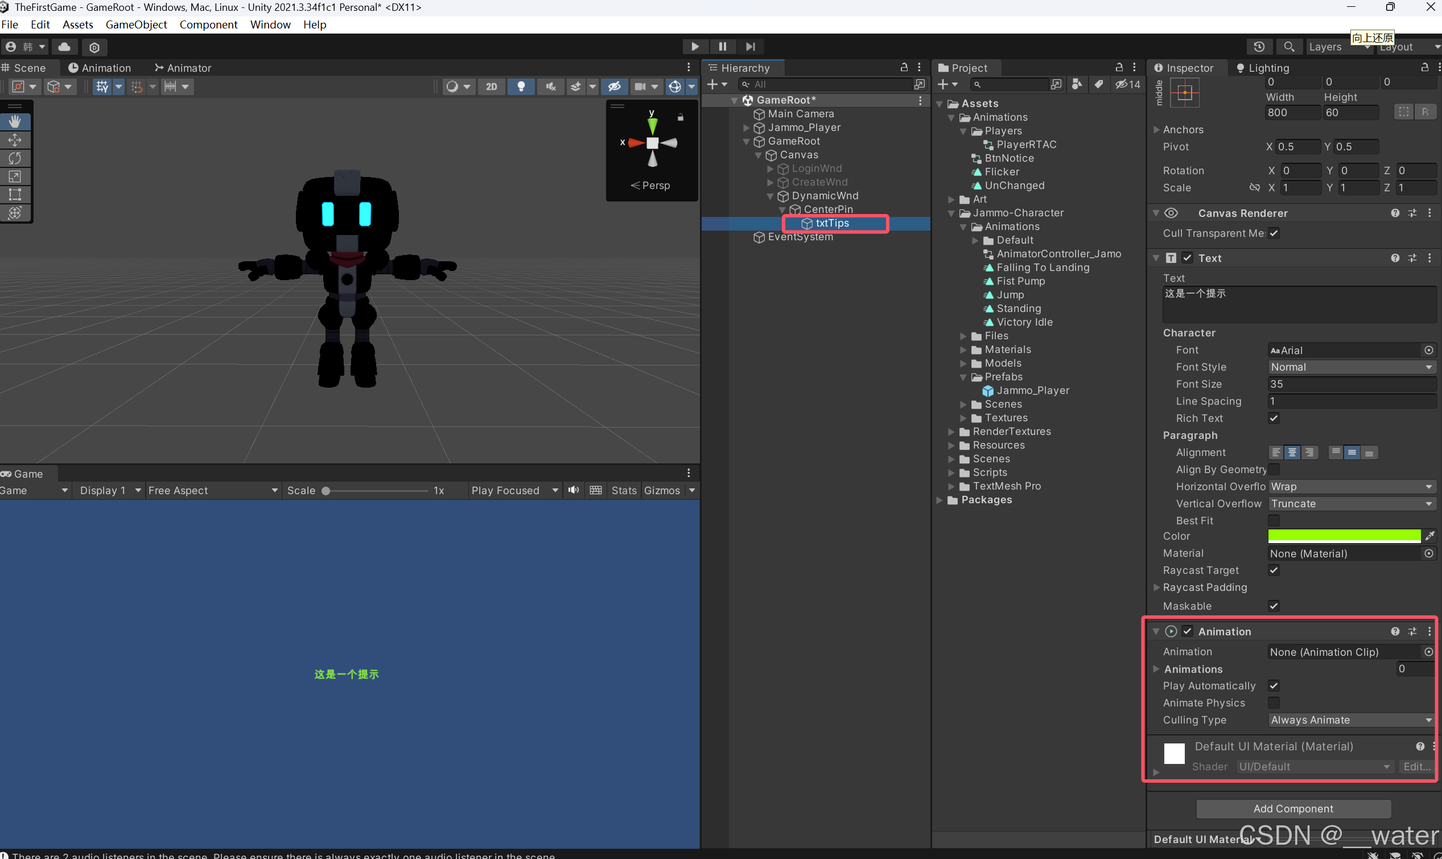The width and height of the screenshot is (1442, 859).
Task: Click the Add Component button
Action: 1293,809
